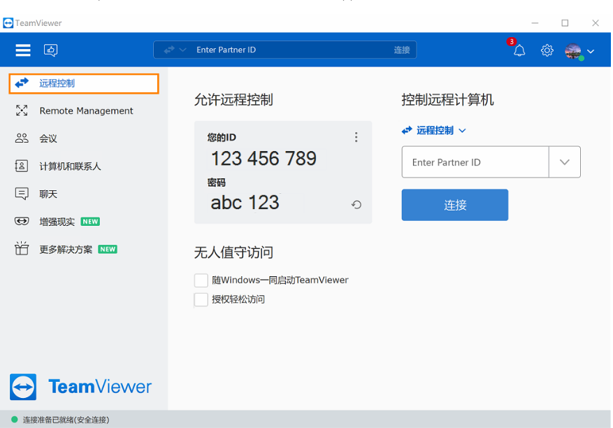Click connection mode arrows in top bar
This screenshot has height=428, width=613.
(169, 50)
